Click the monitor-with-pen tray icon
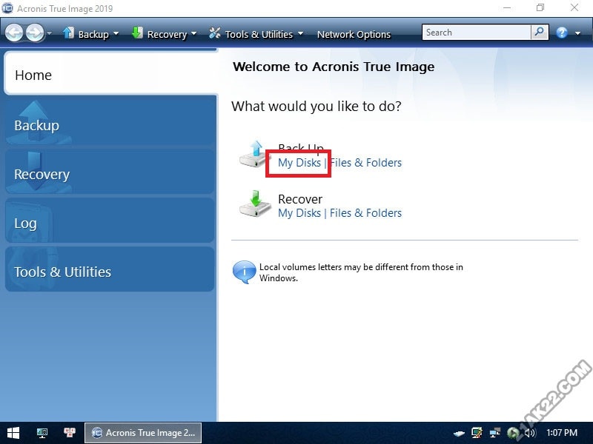This screenshot has height=444, width=593. pyautogui.click(x=477, y=433)
